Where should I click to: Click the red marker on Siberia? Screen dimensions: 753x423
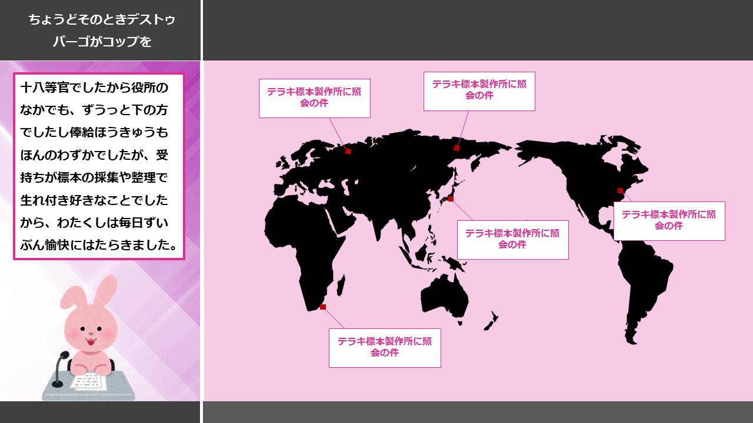click(x=457, y=148)
